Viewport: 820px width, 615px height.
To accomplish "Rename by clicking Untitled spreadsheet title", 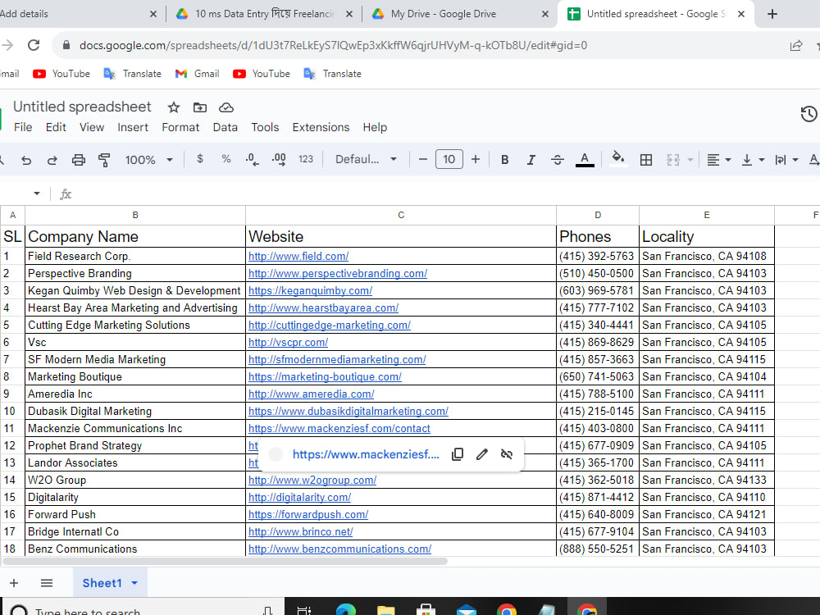I will (x=82, y=107).
